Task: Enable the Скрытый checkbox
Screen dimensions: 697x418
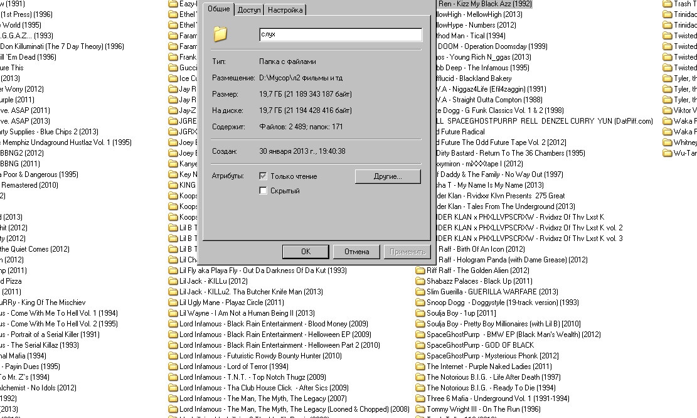Action: pos(263,191)
